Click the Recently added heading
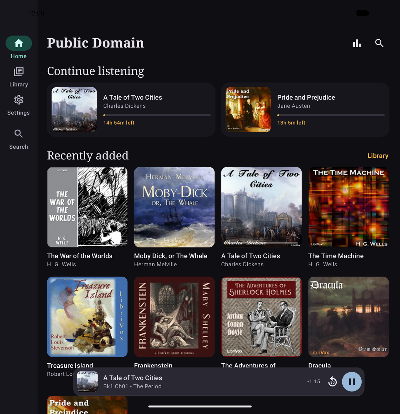The width and height of the screenshot is (400, 414). click(x=88, y=156)
